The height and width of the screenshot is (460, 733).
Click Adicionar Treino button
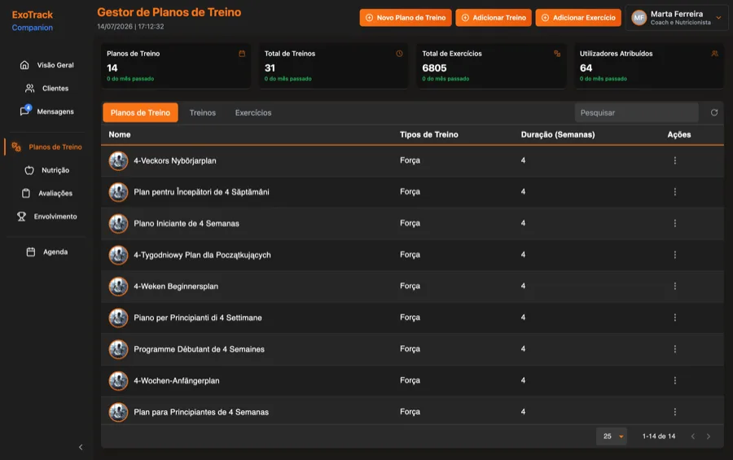point(494,18)
